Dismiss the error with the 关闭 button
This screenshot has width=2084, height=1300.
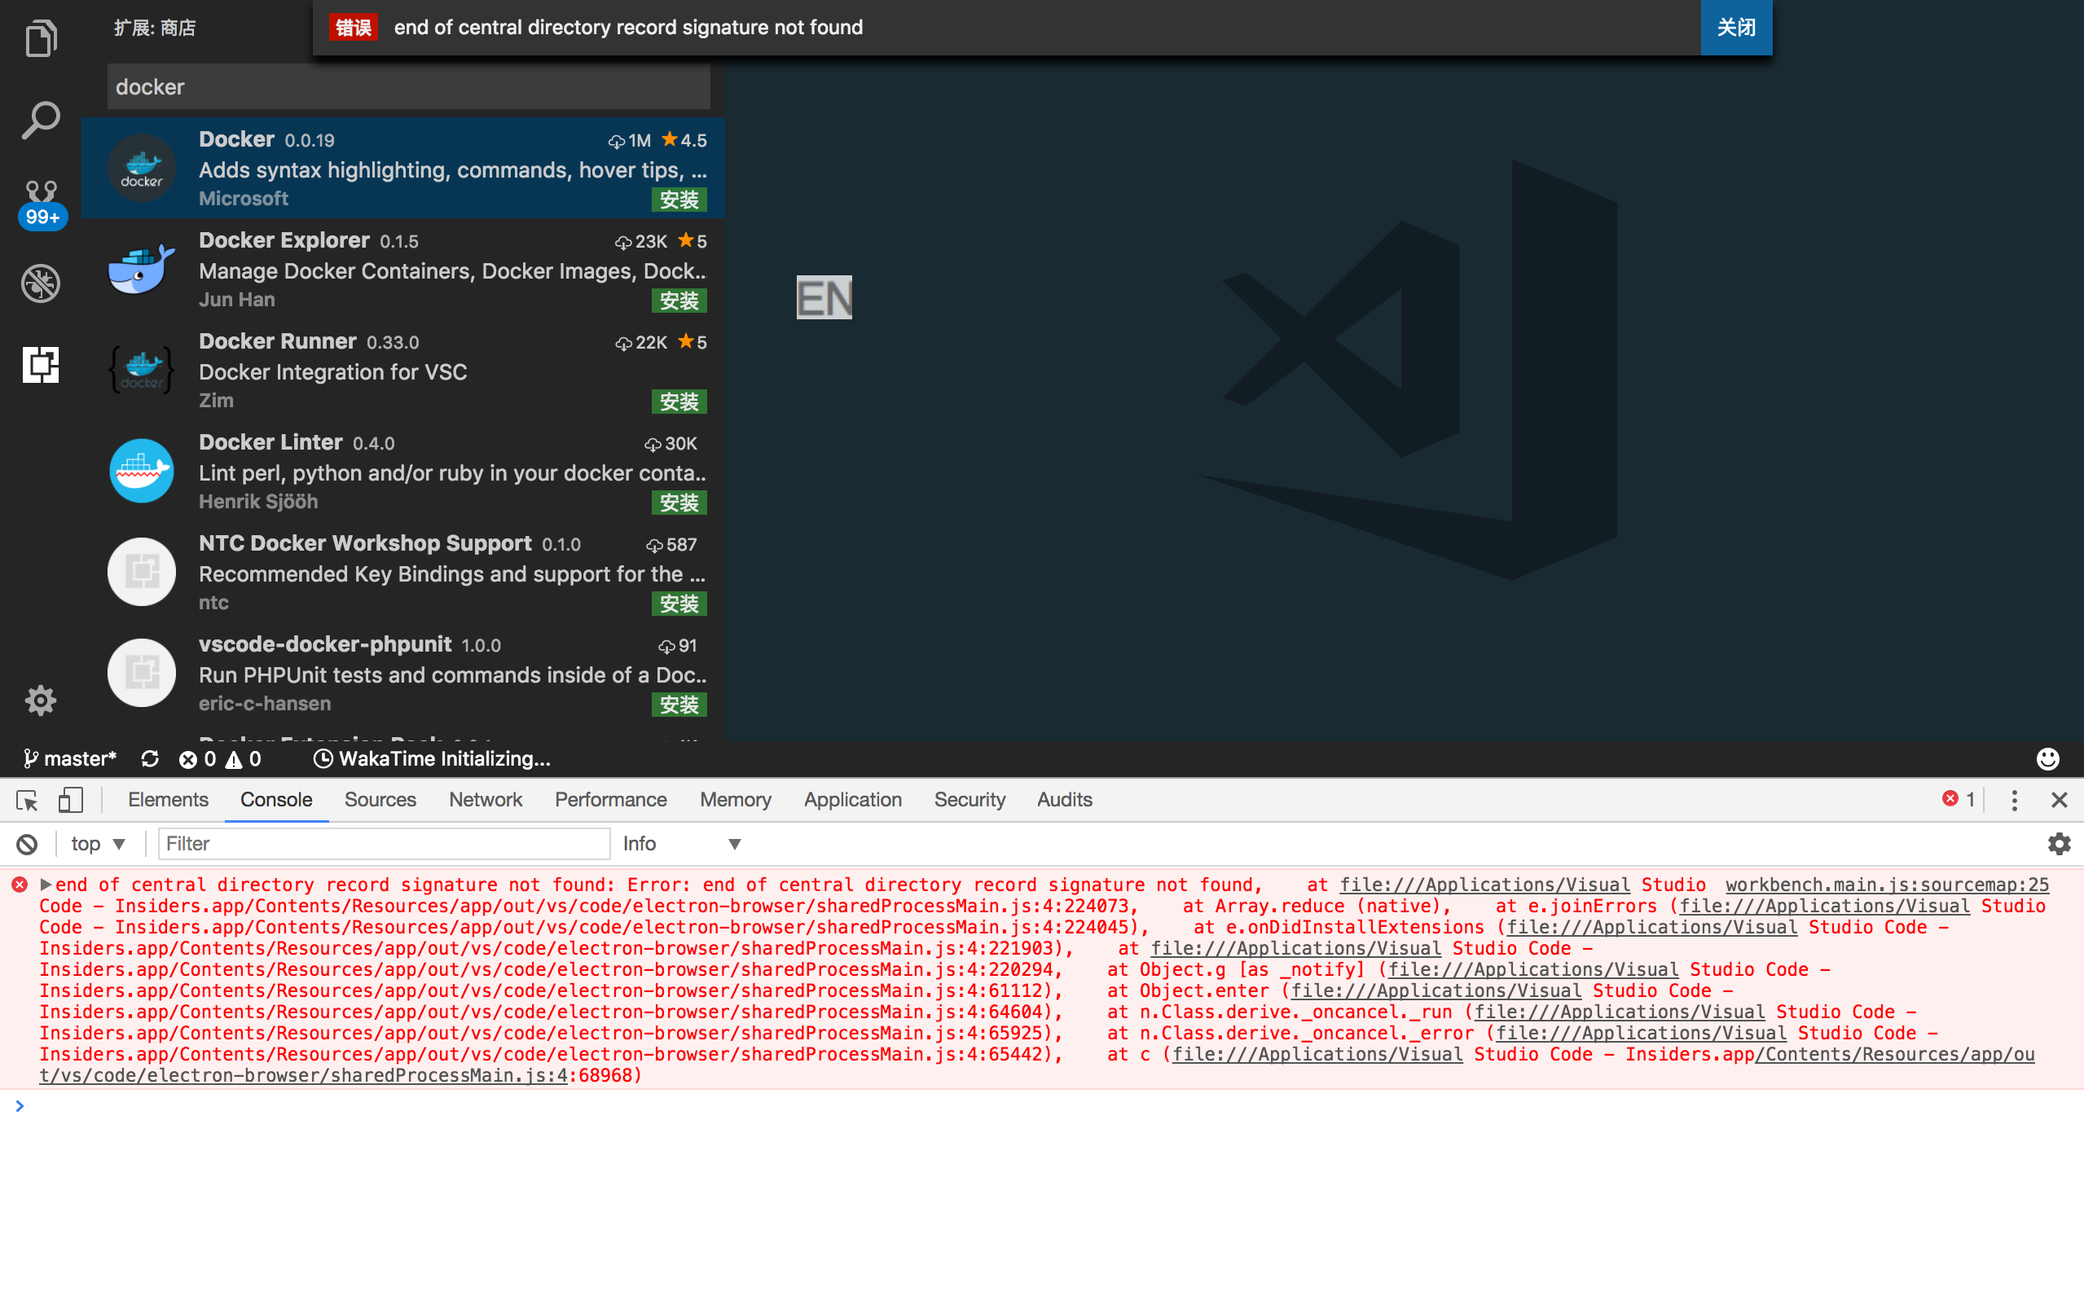coord(1735,27)
